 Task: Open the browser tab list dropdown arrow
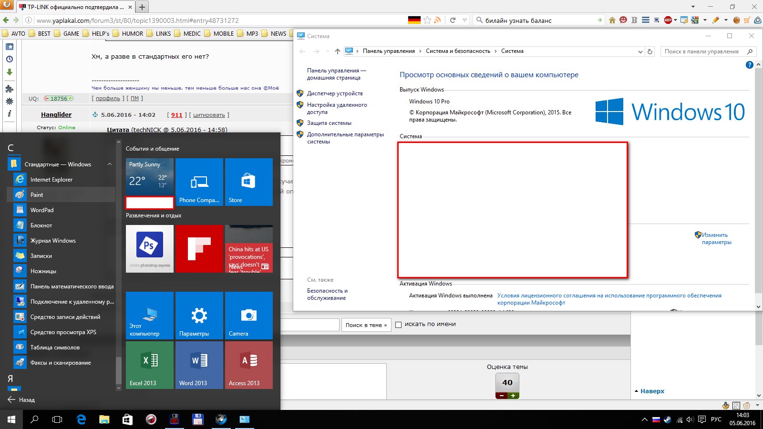coord(693,7)
